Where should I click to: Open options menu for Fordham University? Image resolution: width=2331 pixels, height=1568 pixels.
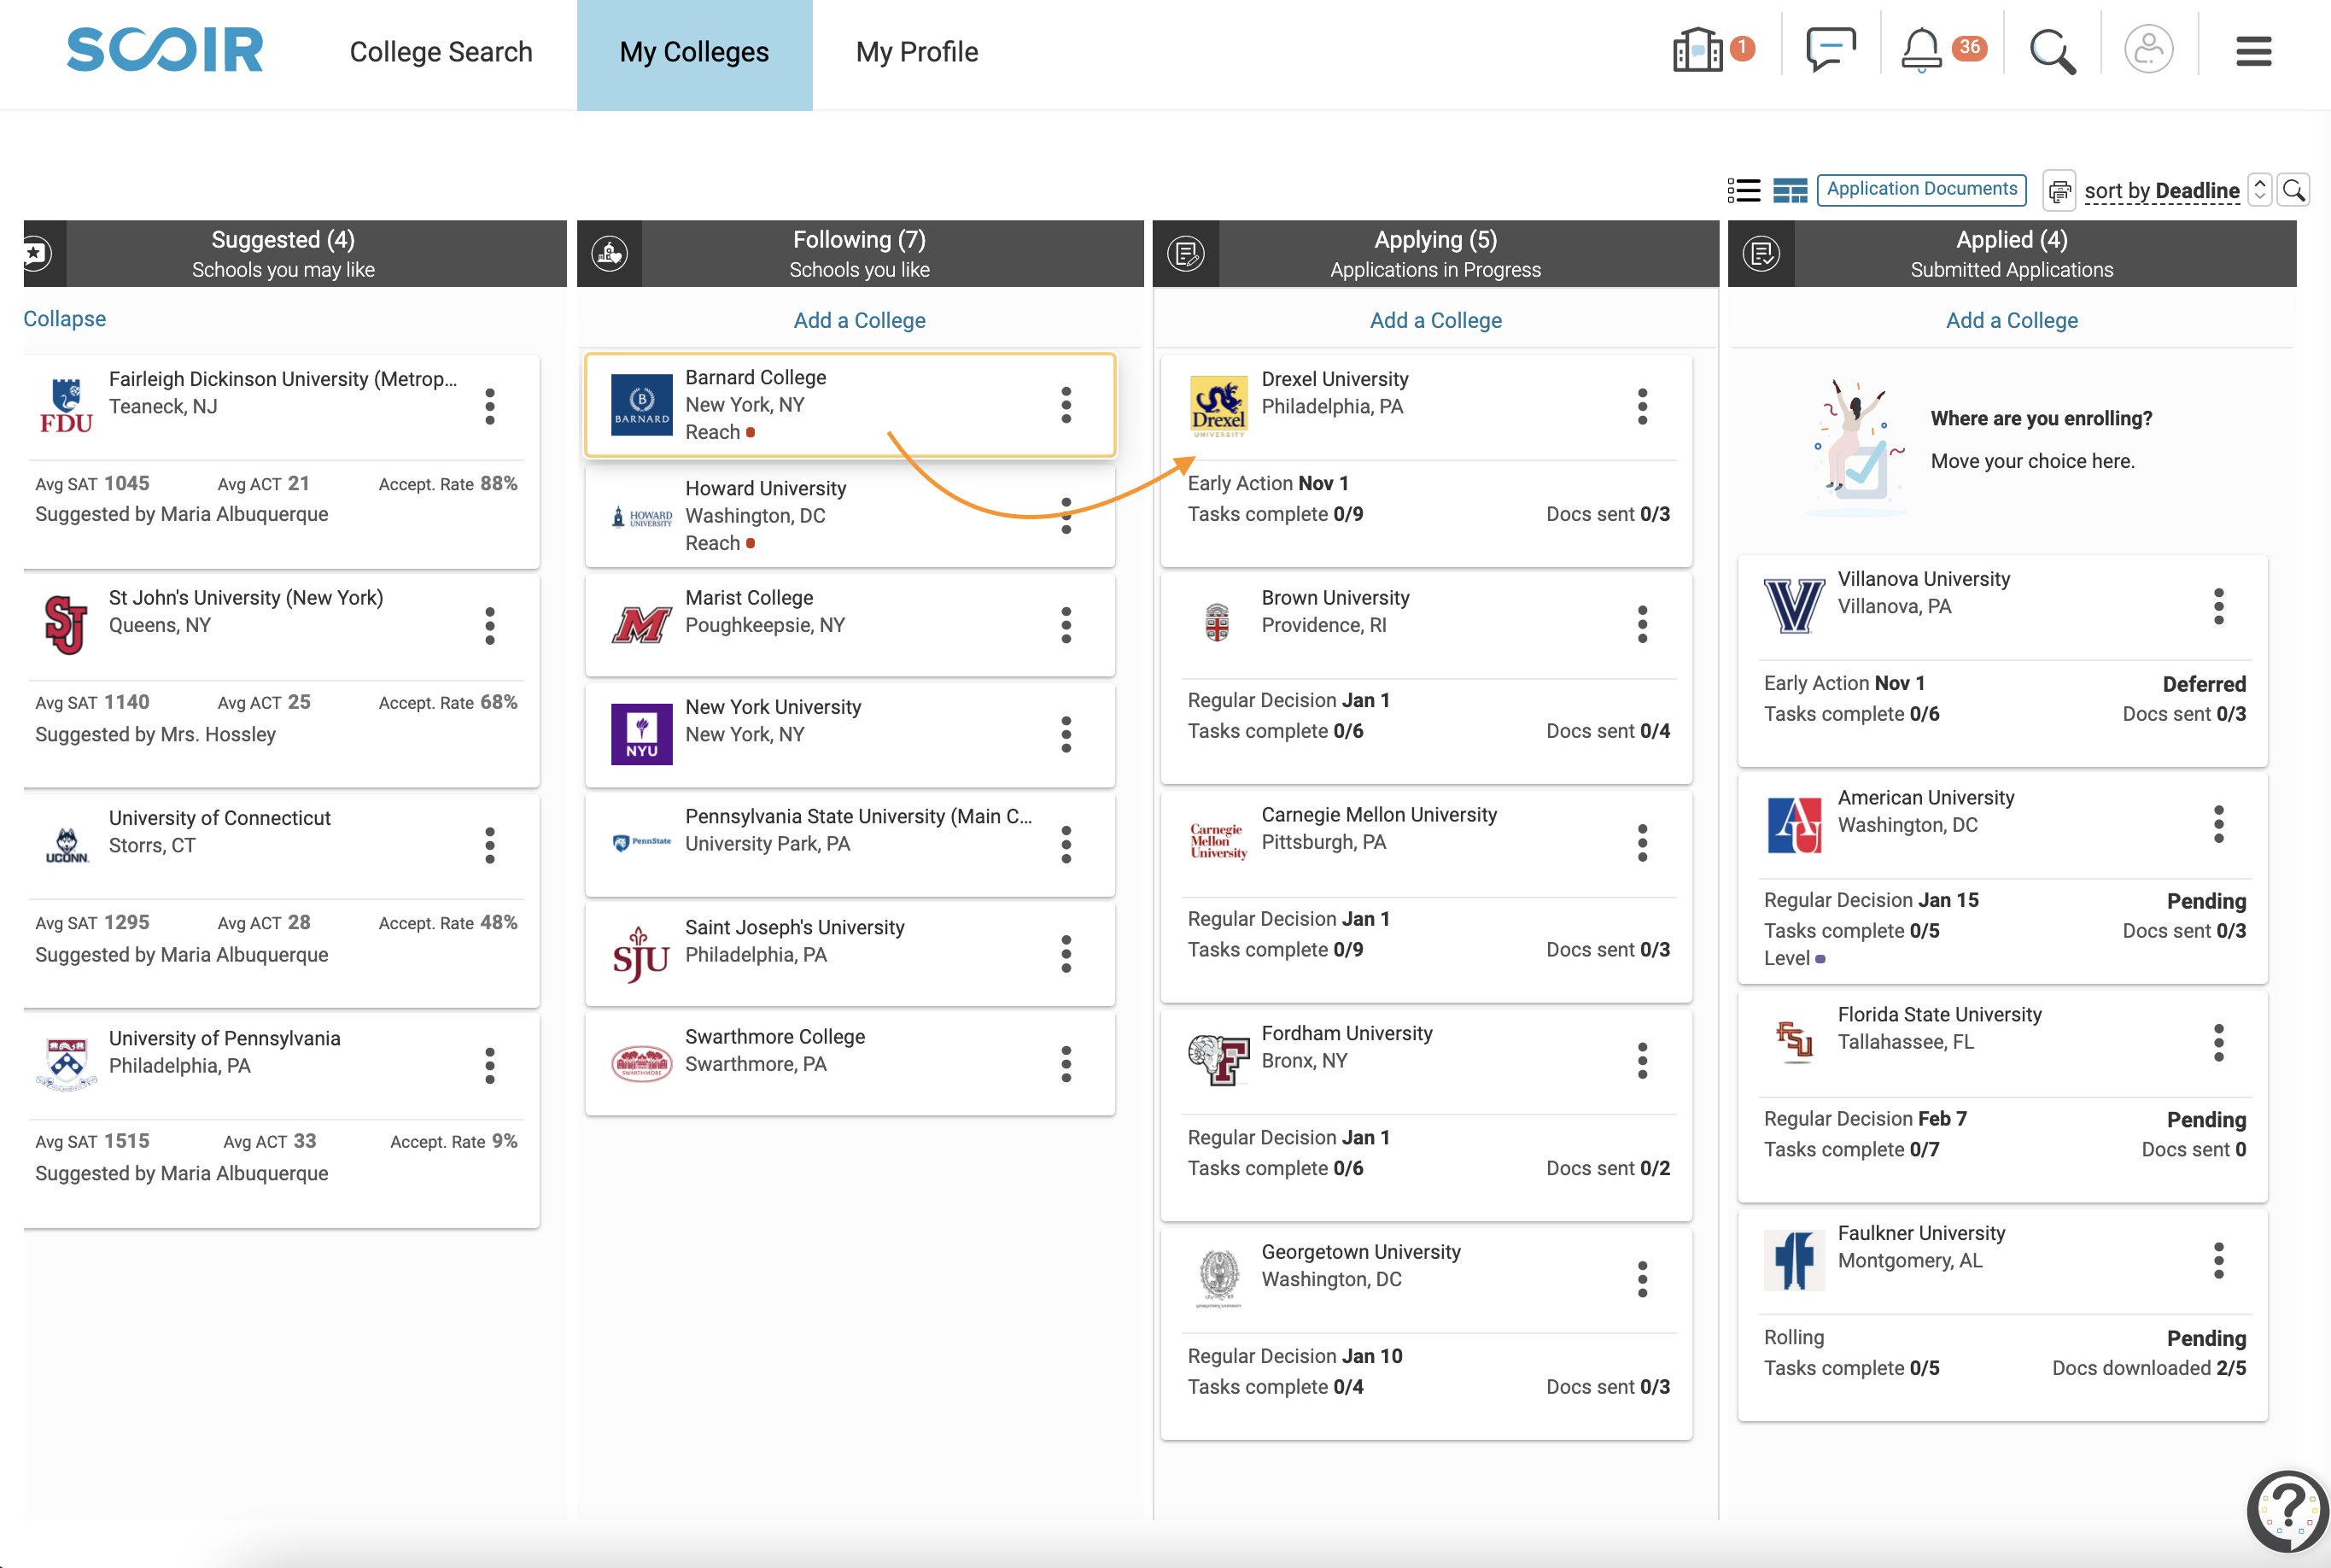point(1642,1060)
